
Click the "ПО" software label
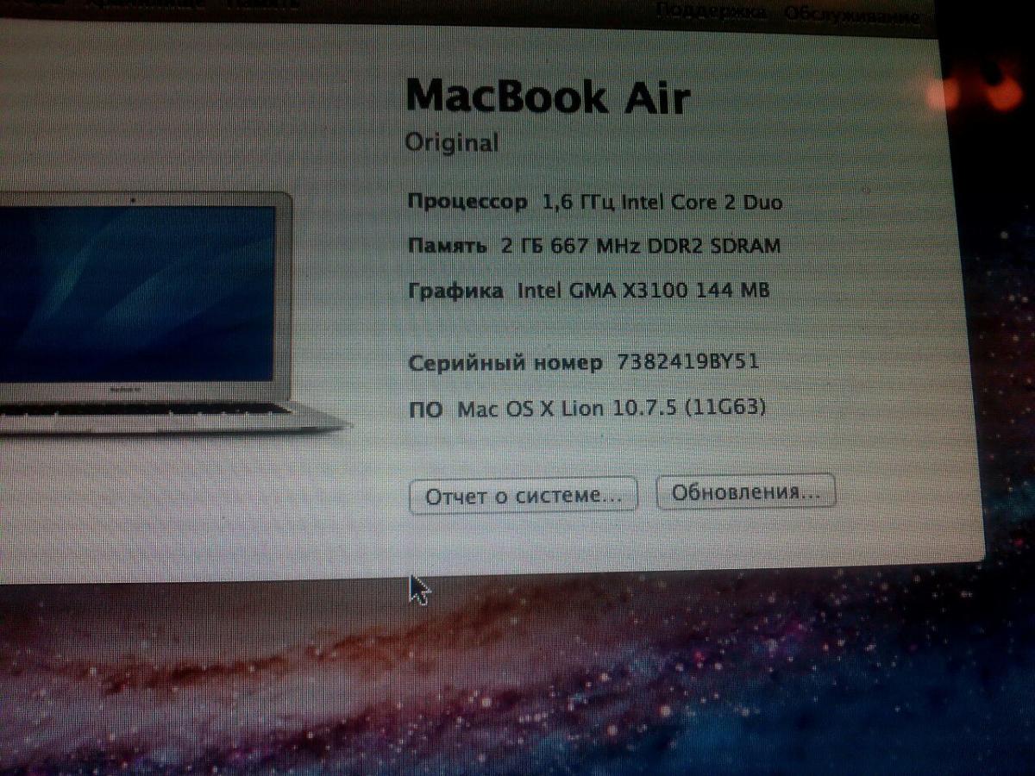(x=426, y=410)
